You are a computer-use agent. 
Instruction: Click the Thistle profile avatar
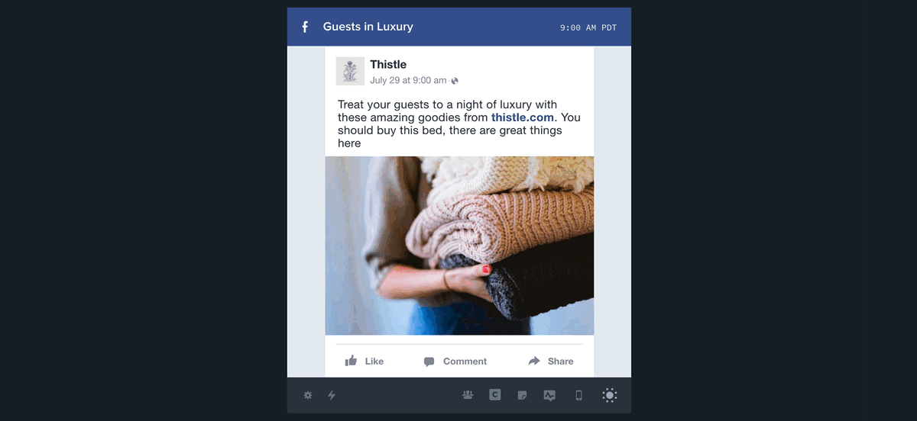pyautogui.click(x=350, y=71)
